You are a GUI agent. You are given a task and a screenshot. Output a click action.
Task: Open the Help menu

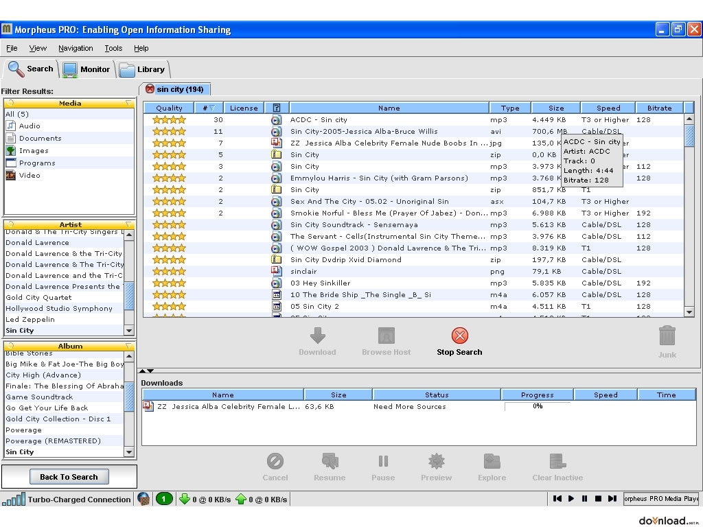[141, 48]
